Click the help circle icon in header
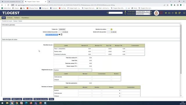This screenshot has height=105, width=186. click(173, 13)
